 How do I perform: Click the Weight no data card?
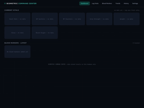pyautogui.click(x=127, y=19)
